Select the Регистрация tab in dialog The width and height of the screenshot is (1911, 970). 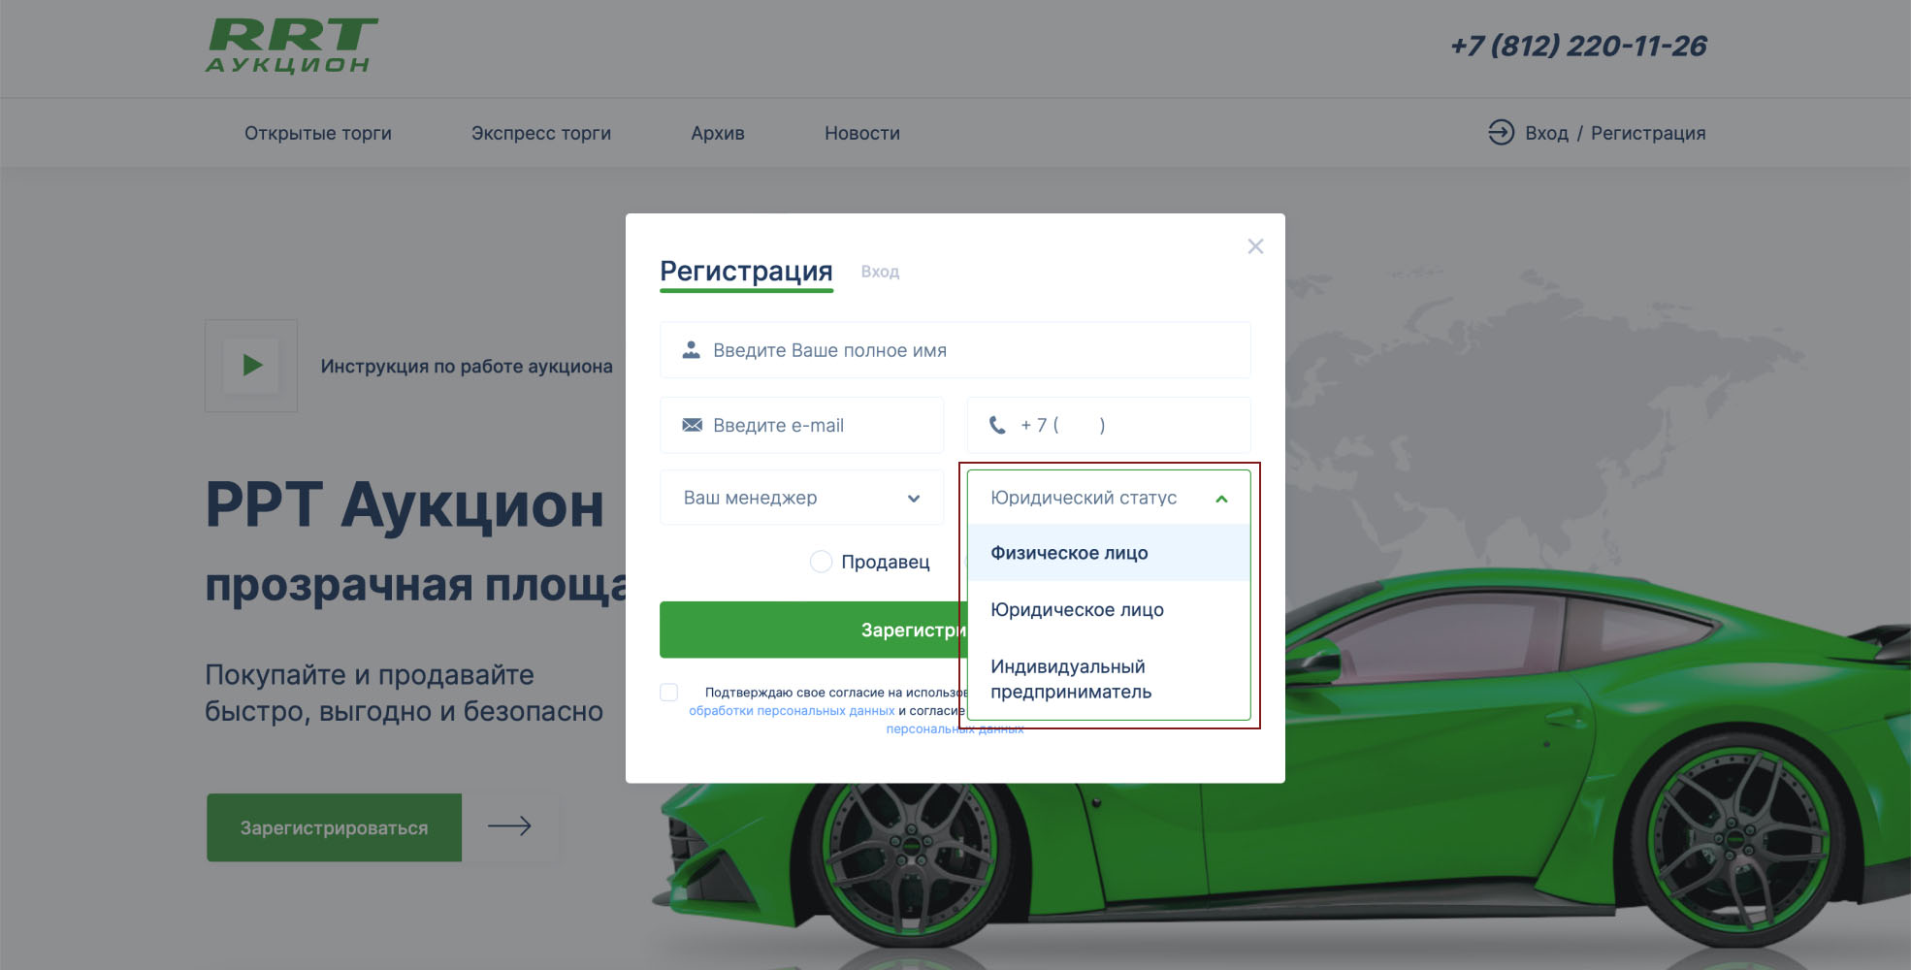pos(746,272)
